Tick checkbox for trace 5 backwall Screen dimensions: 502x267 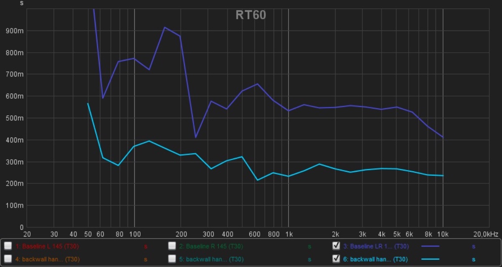[x=172, y=259]
